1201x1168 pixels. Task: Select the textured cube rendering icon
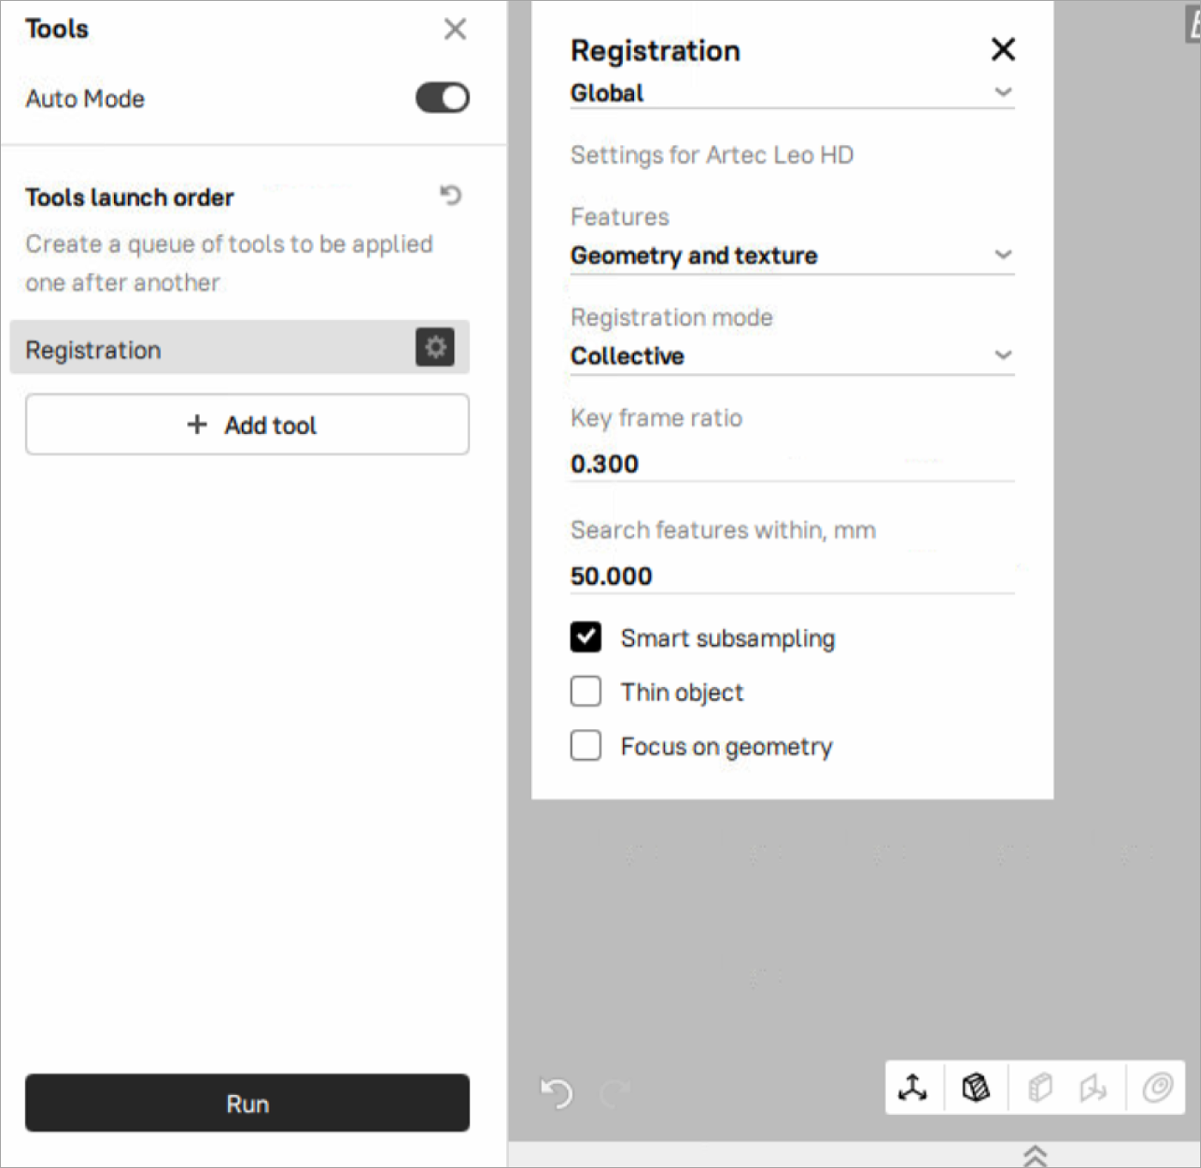coord(975,1088)
